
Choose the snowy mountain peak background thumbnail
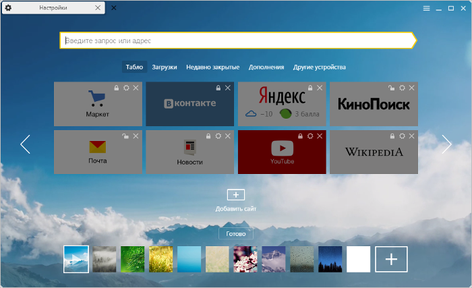coord(274,259)
